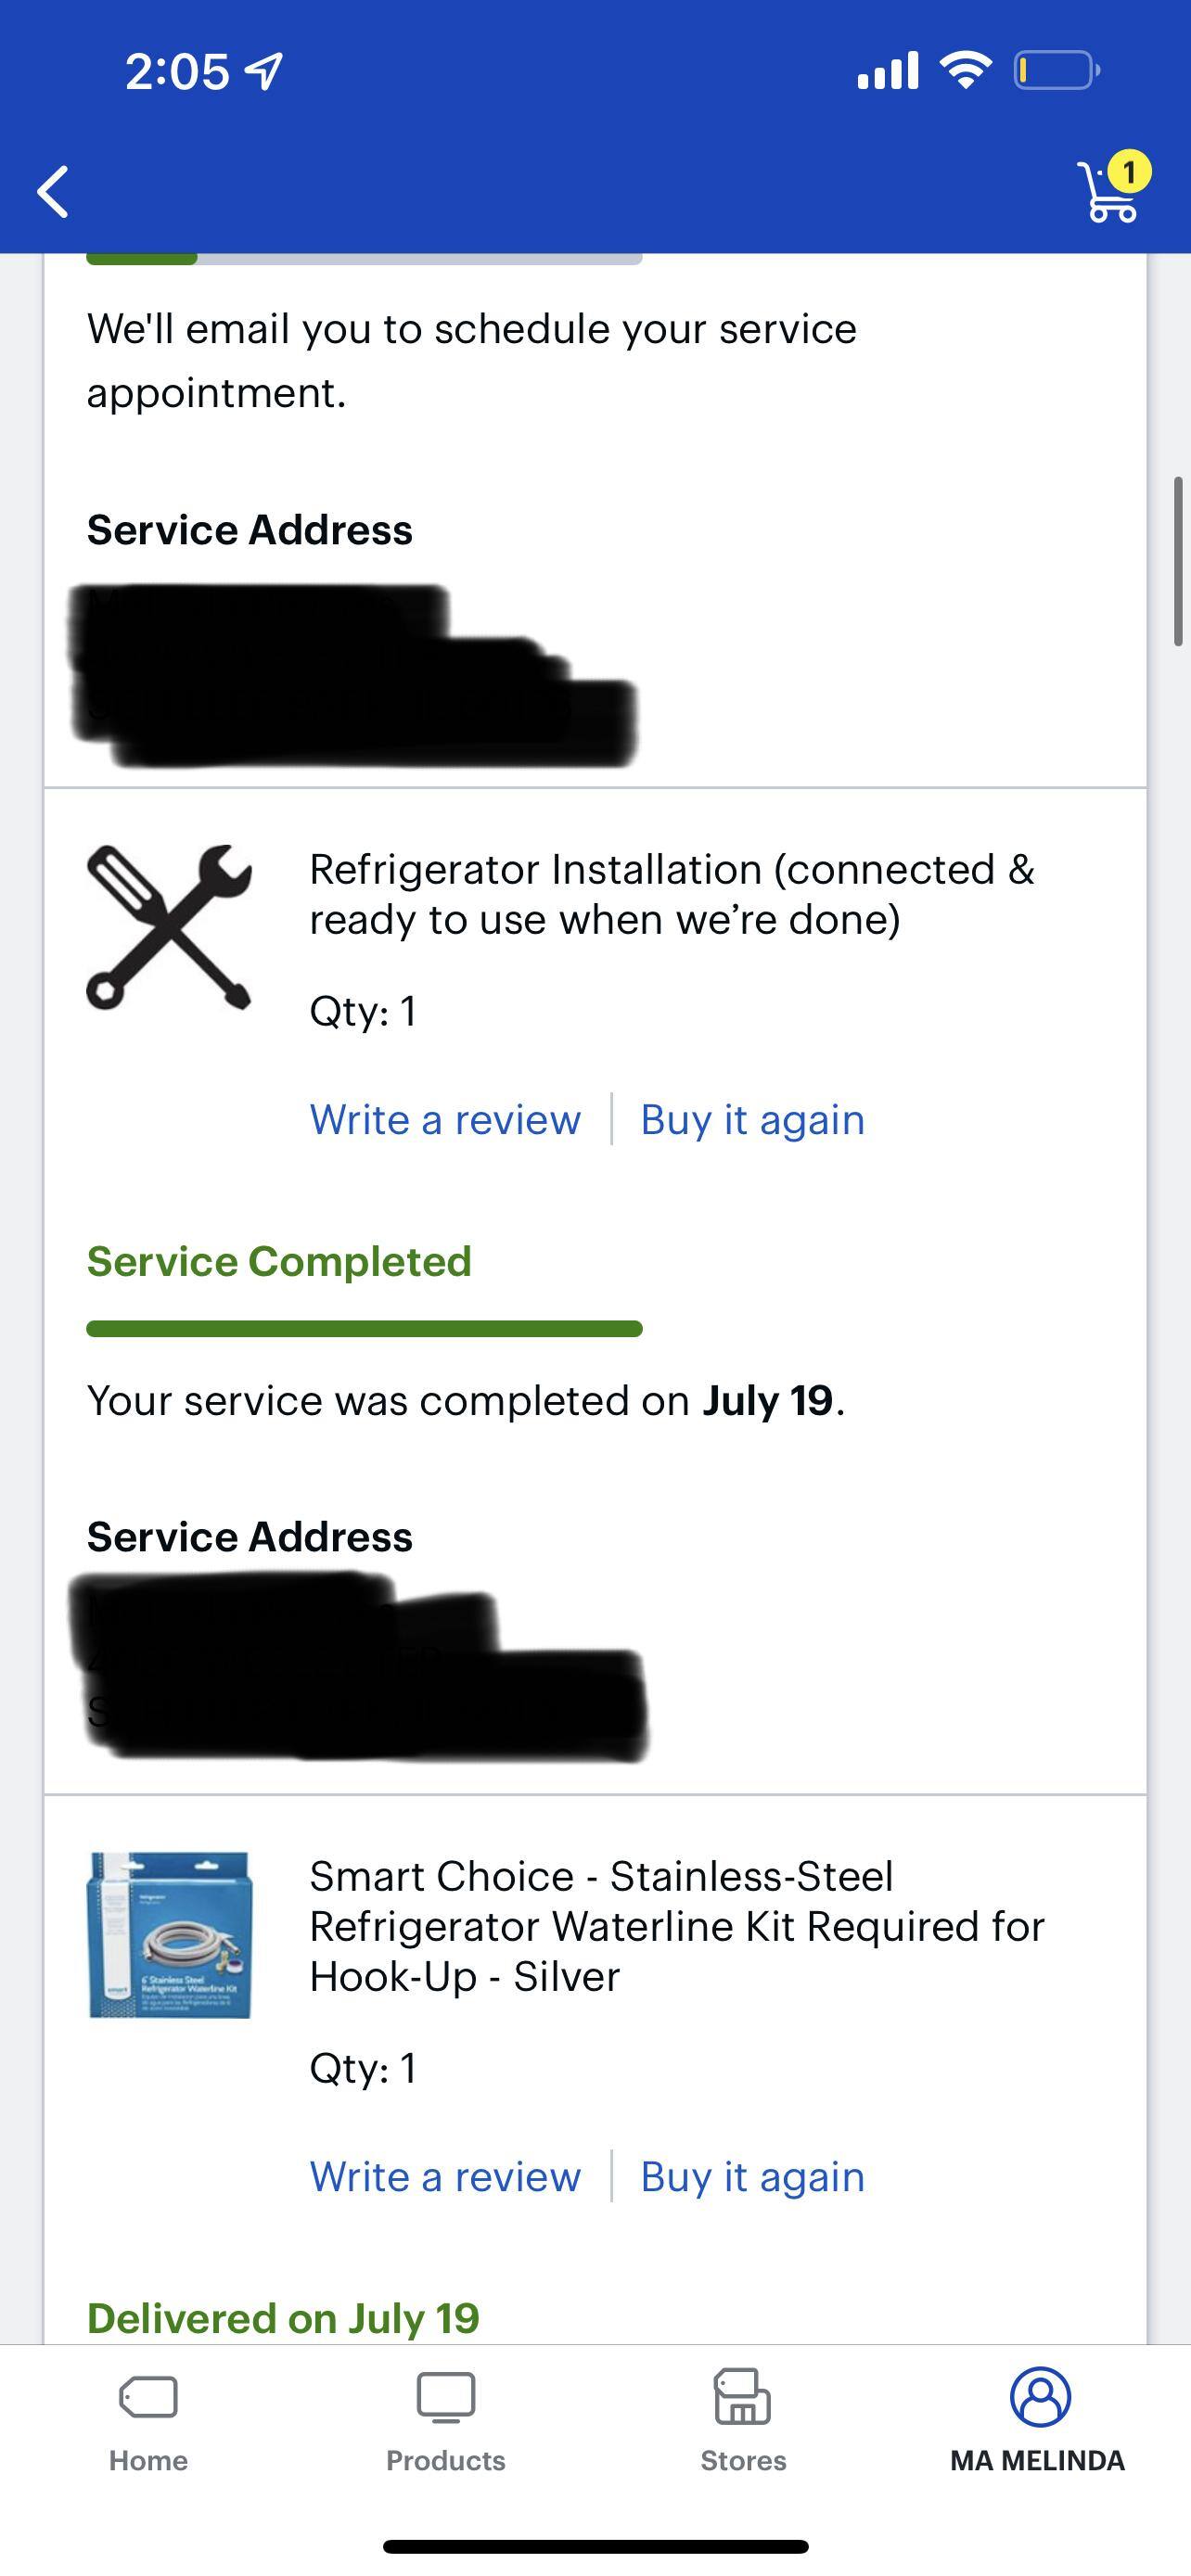Viewport: 1191px width, 2576px height.
Task: Open the shopping cart
Action: (x=1108, y=194)
